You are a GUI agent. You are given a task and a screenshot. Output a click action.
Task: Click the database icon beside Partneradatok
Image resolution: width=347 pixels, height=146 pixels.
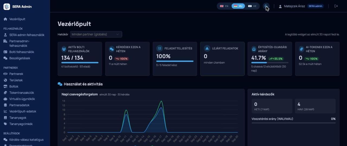pyautogui.click(x=5, y=105)
